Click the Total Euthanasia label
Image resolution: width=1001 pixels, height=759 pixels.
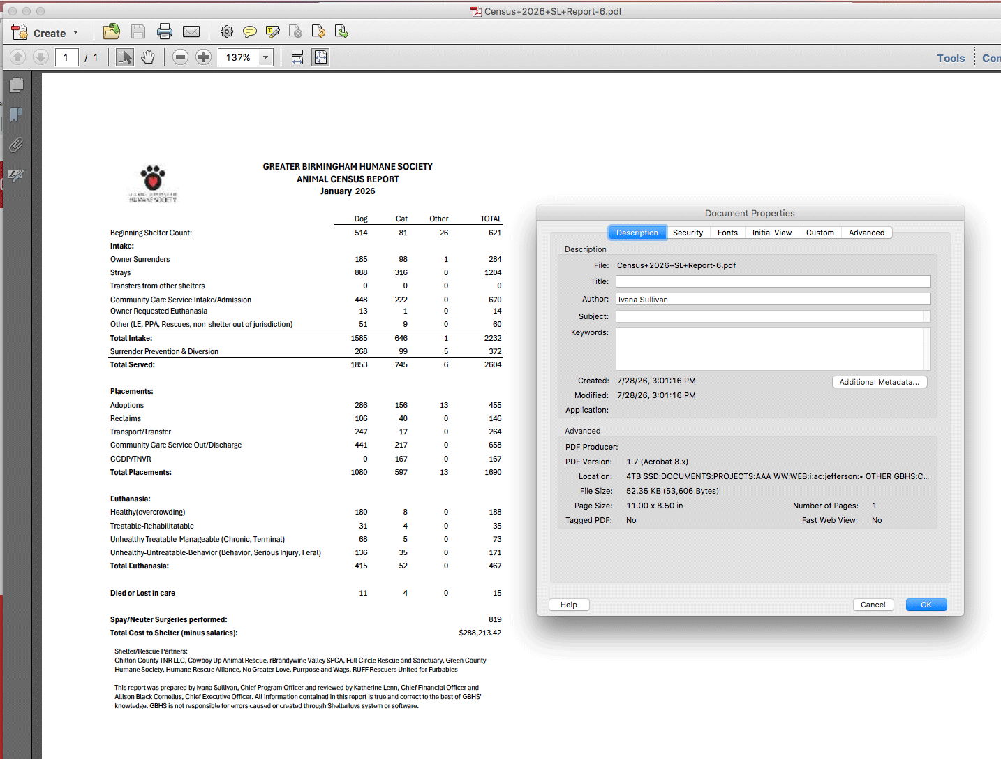(x=140, y=566)
